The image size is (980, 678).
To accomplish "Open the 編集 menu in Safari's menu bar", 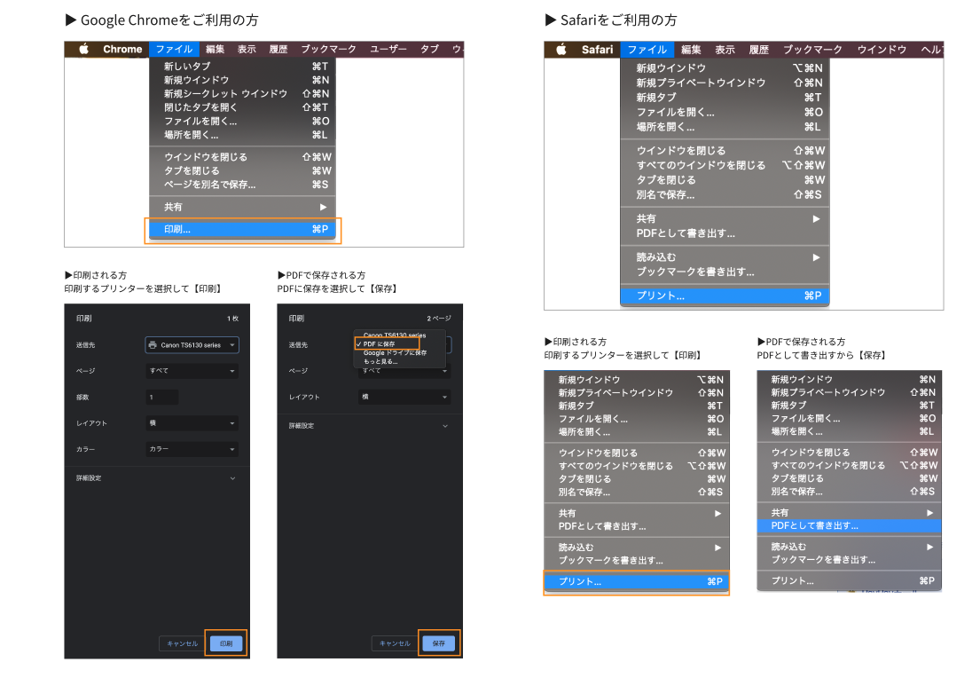I will point(691,50).
